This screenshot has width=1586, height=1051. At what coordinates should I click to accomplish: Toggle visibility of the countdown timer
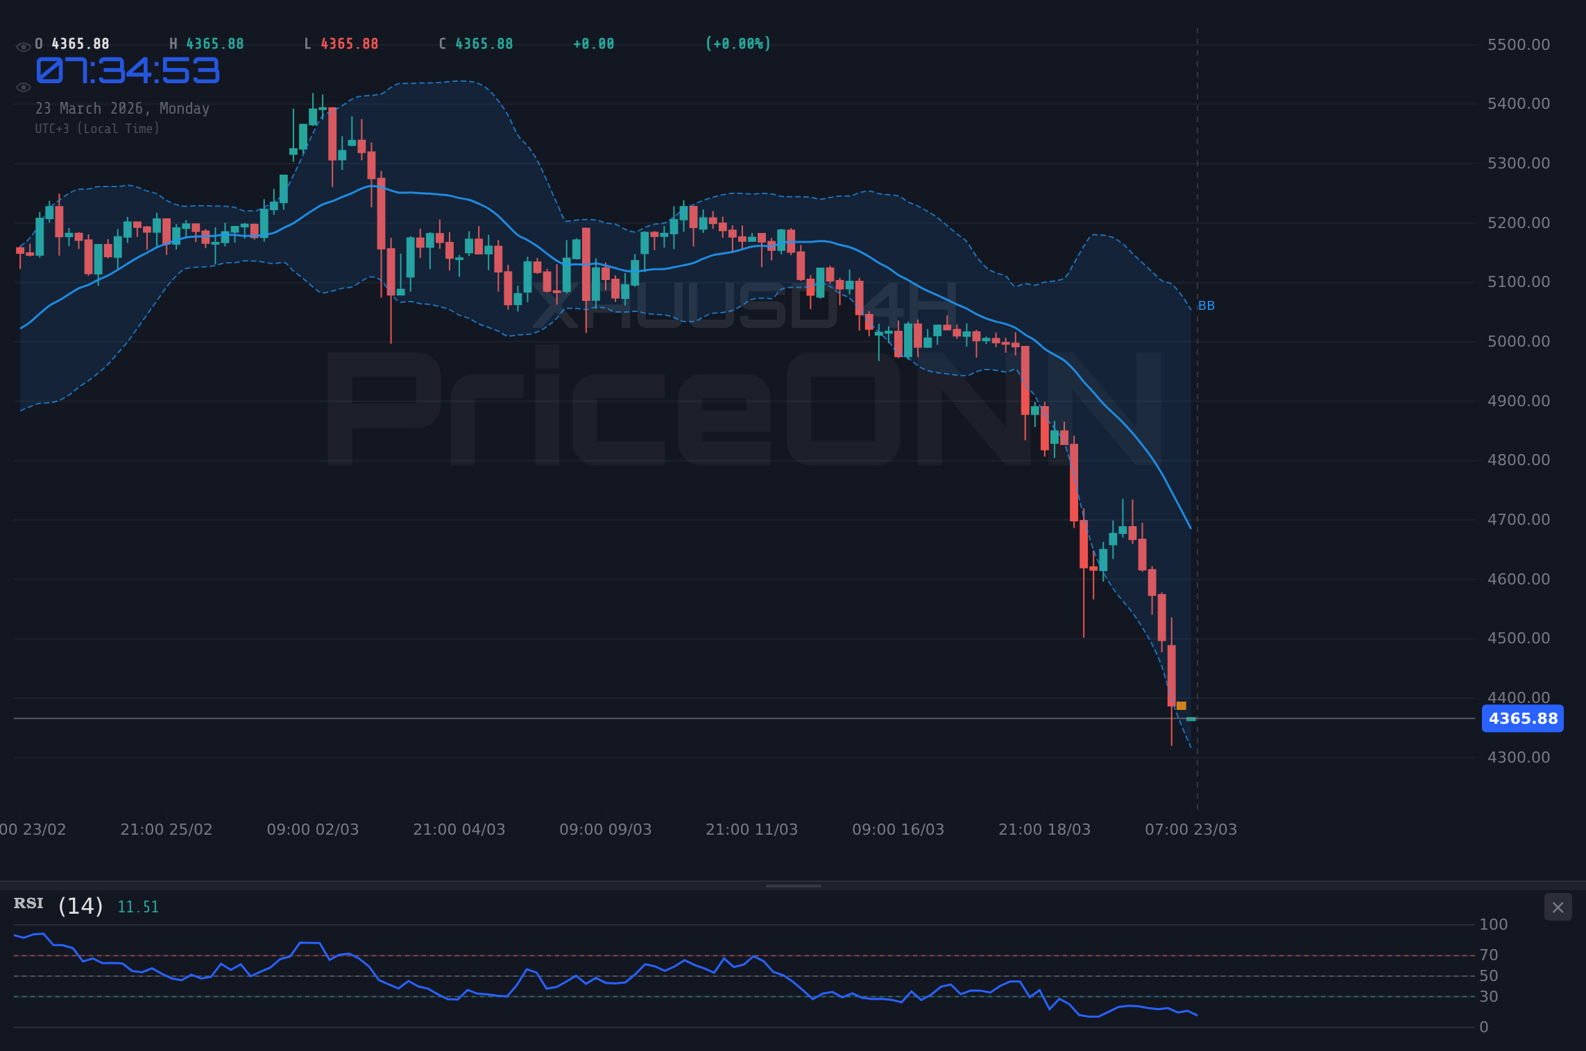pyautogui.click(x=23, y=87)
